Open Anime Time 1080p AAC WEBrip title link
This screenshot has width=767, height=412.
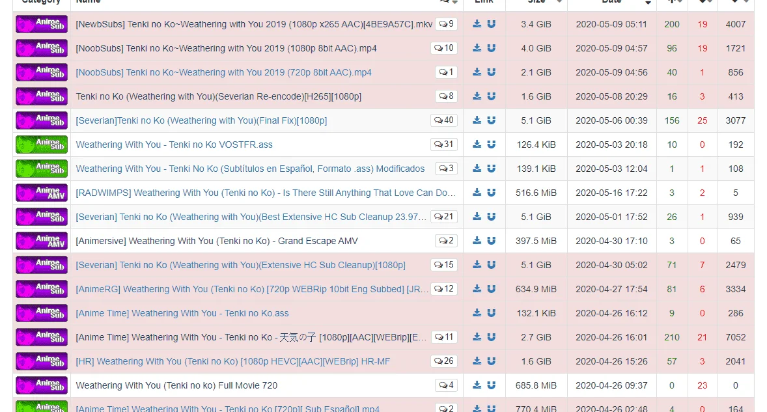pyautogui.click(x=251, y=337)
